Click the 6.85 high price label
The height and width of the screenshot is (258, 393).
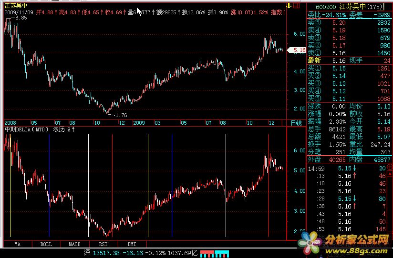pos(21,18)
